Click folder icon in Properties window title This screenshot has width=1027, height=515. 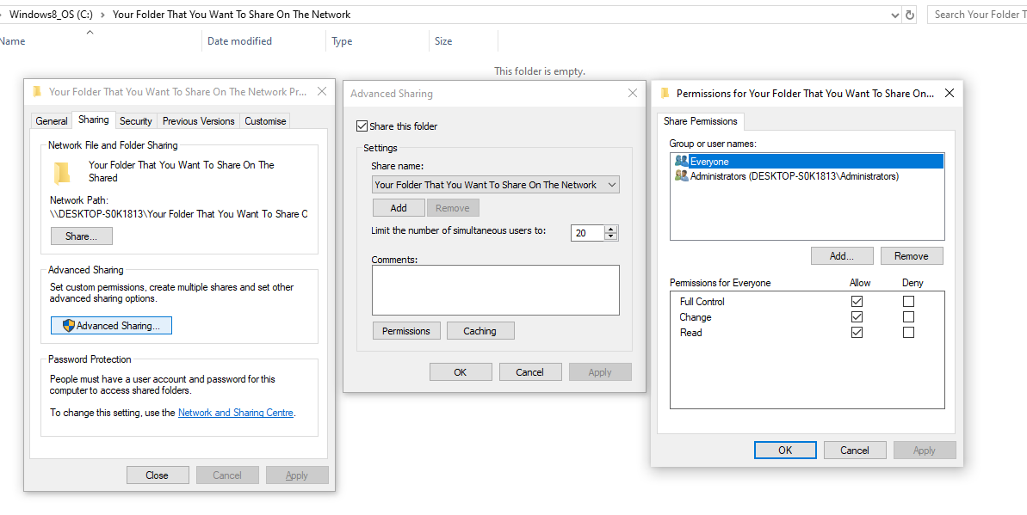(x=37, y=92)
